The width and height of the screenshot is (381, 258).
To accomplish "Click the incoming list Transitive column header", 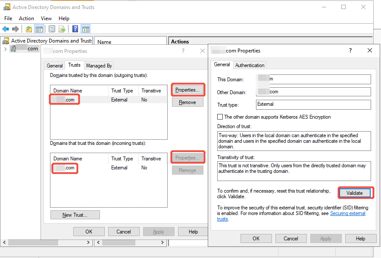I will point(153,159).
